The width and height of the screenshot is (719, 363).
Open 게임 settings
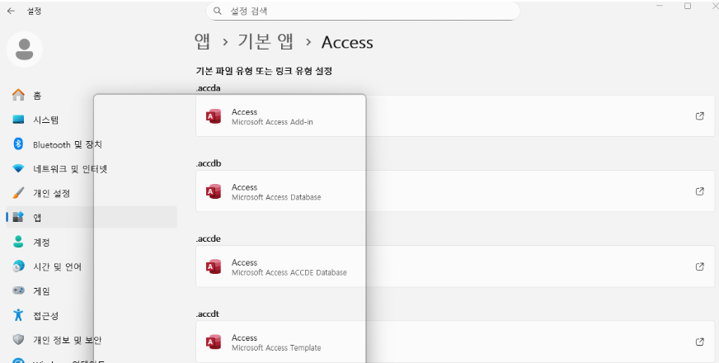tap(92, 291)
